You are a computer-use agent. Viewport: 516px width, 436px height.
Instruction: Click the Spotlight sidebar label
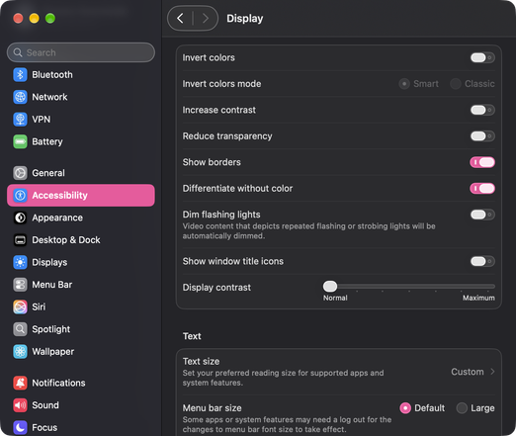[x=51, y=329]
